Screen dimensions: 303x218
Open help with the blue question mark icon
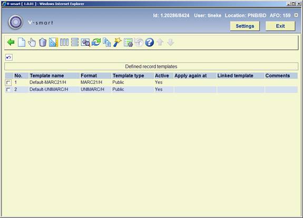(149, 42)
